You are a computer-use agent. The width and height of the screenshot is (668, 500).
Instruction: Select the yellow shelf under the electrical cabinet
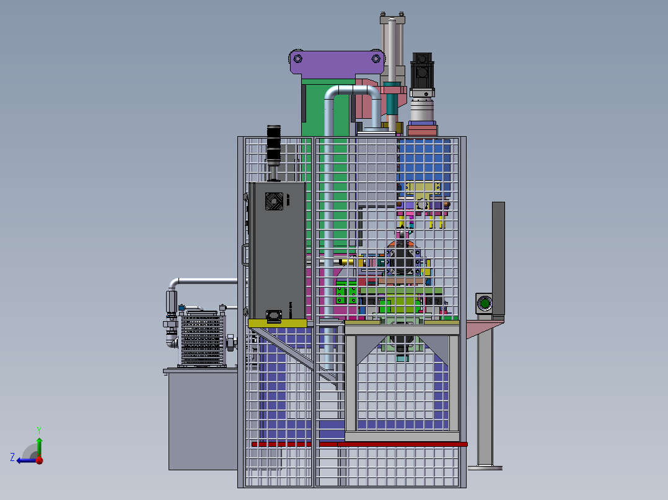click(x=278, y=324)
